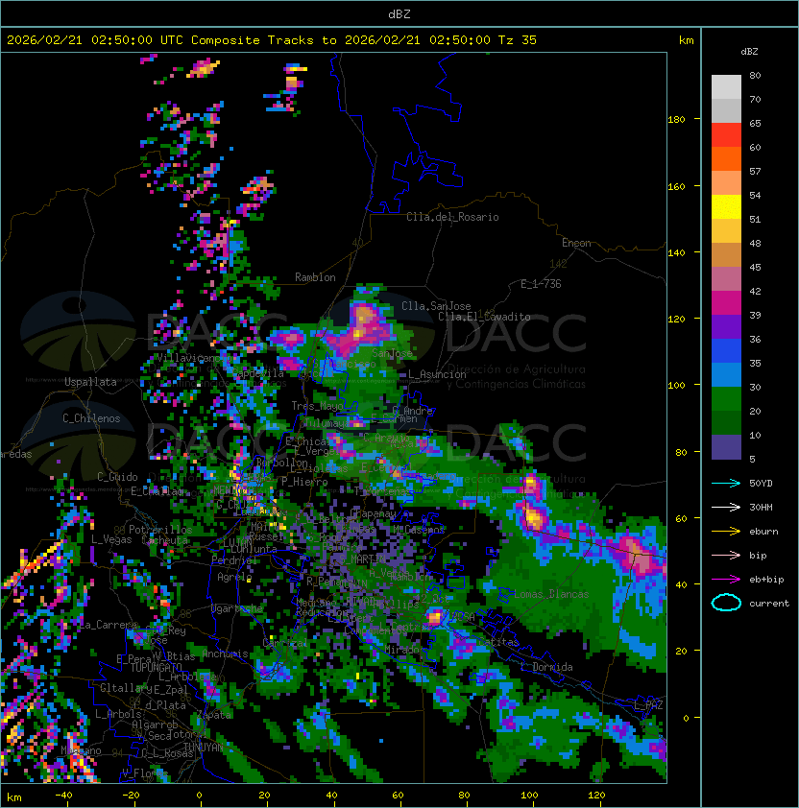
Task: Click the Ramblon place label
Action: (315, 277)
